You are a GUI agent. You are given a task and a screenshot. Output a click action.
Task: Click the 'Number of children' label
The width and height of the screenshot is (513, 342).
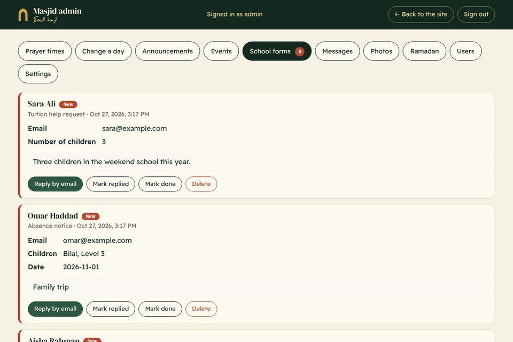(x=62, y=142)
